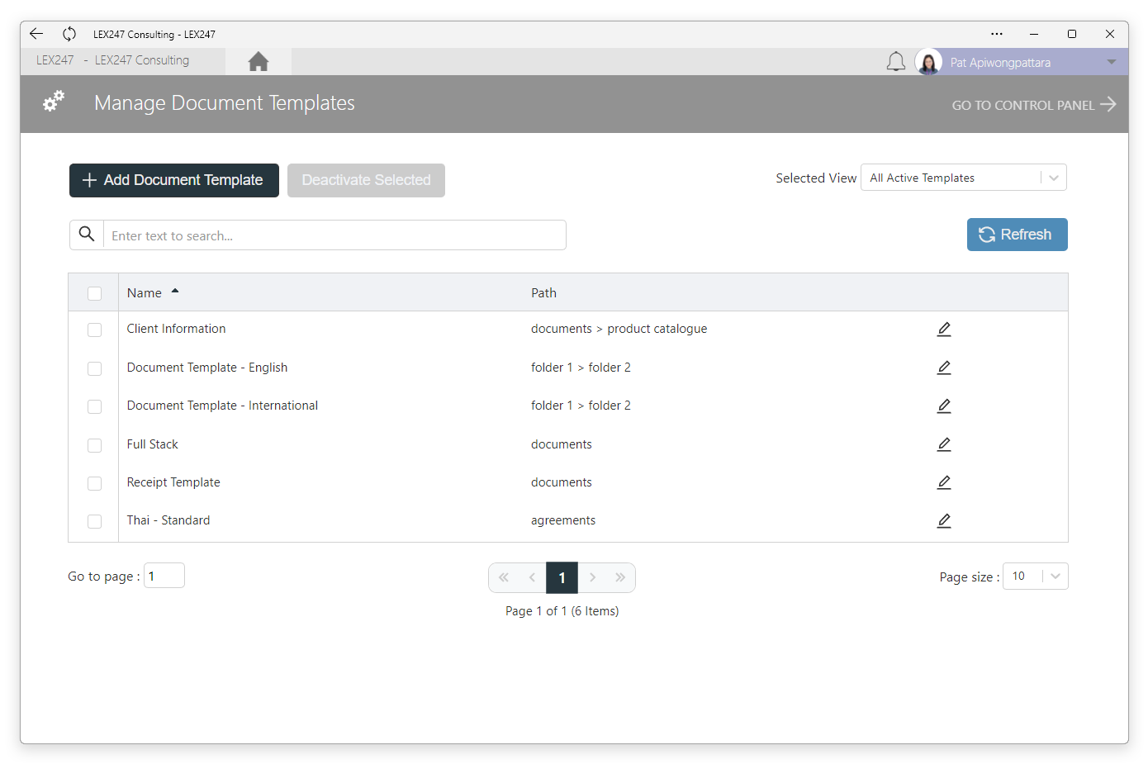Click the search magnifier icon

click(87, 235)
